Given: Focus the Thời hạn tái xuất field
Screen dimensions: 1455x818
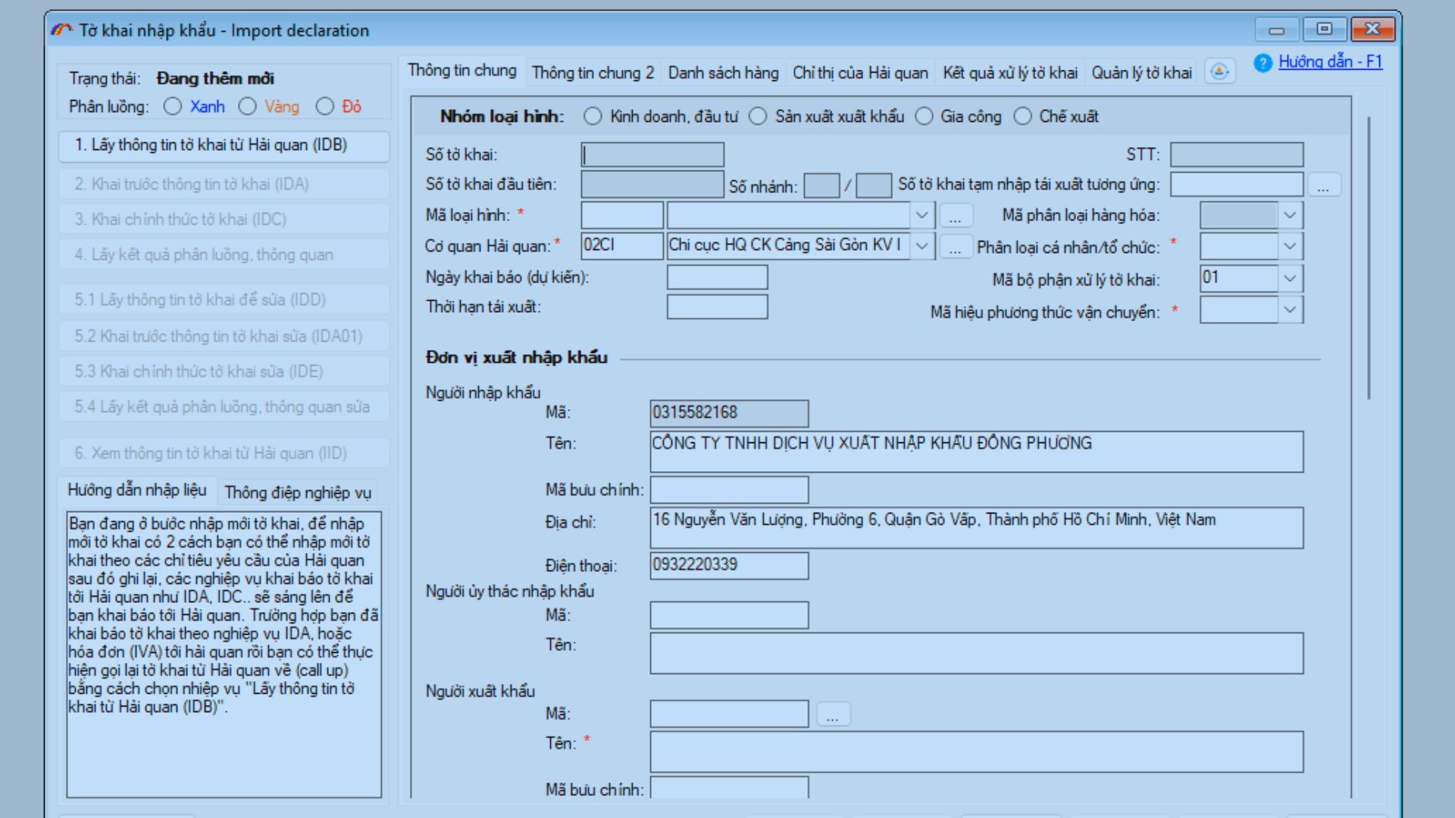Looking at the screenshot, I should (717, 307).
